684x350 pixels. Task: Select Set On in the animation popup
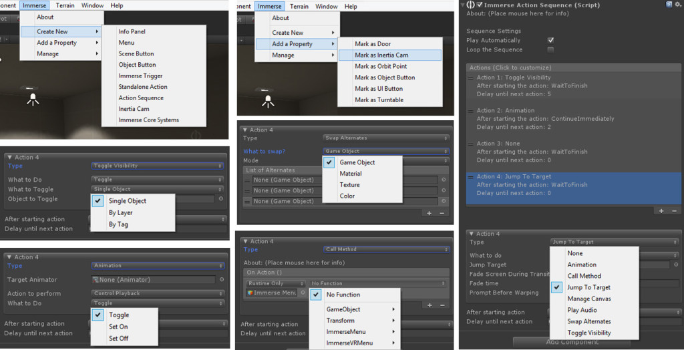coord(124,327)
